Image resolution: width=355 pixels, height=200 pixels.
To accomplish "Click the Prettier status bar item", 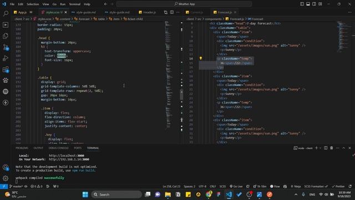I will click(x=338, y=187).
